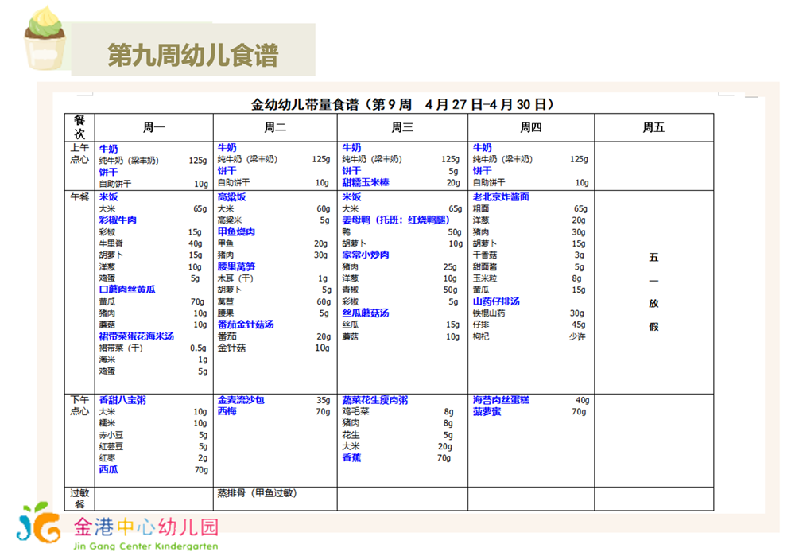This screenshot has width=795, height=552.
Task: Click the 香甜八宝粥 afternoon snack
Action: pos(122,400)
